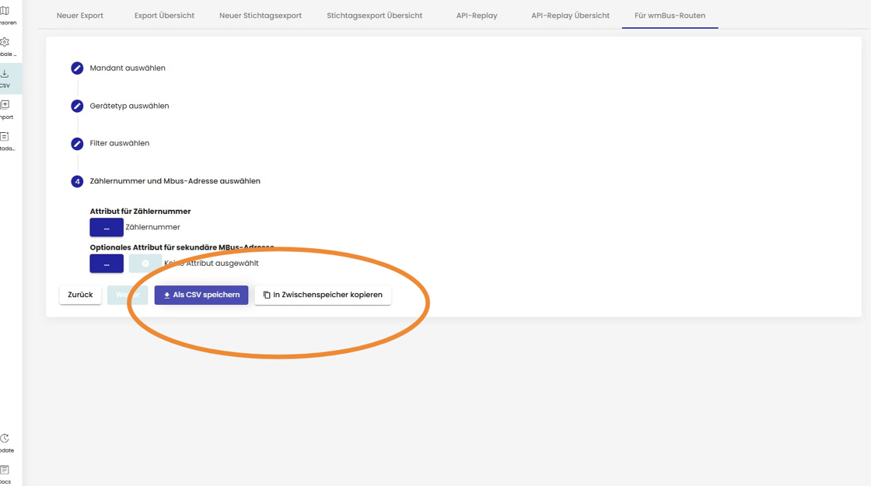
Task: Open the global settings gear in sidebar
Action: click(x=5, y=43)
